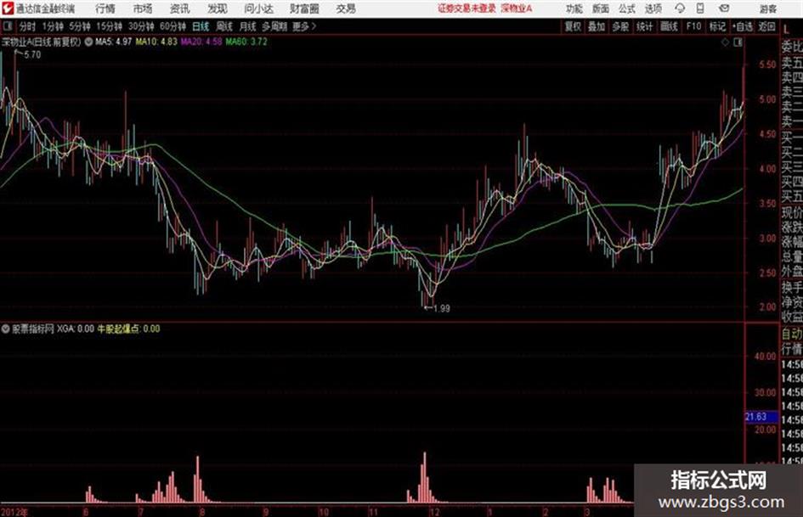Click the MA10: 4.83 indicator value
This screenshot has height=517, width=803.
[156, 42]
